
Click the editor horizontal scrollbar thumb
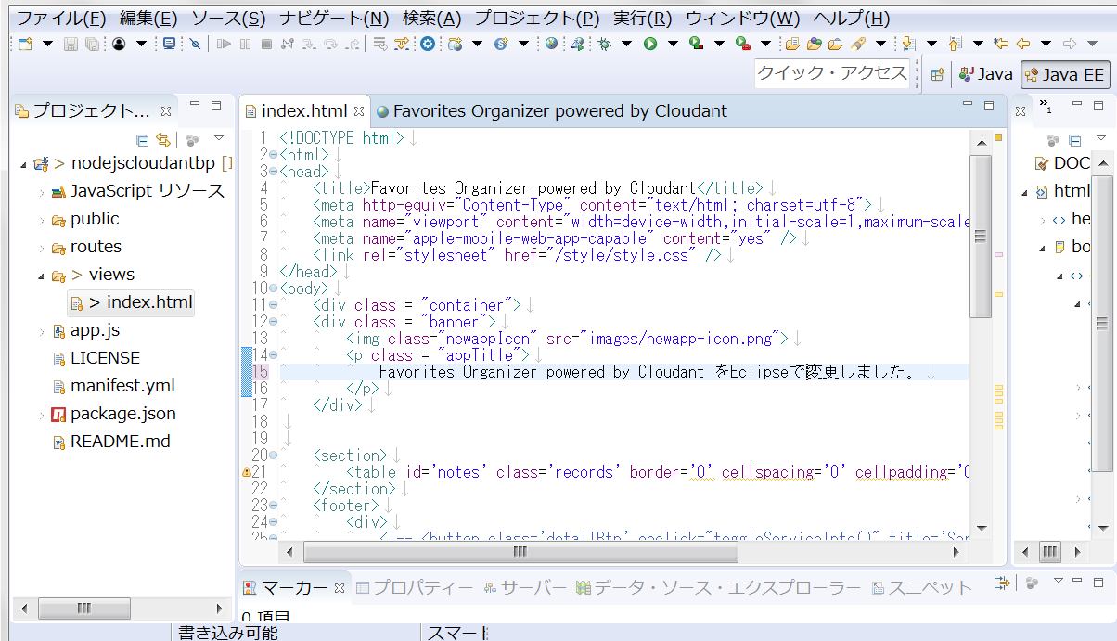pos(521,552)
